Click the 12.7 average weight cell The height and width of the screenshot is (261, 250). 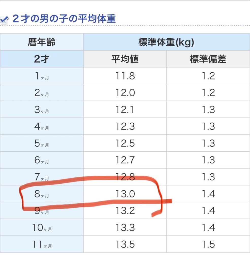125,160
